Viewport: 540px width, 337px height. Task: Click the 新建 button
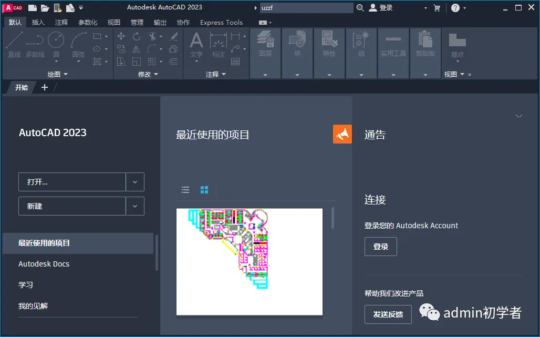point(72,206)
